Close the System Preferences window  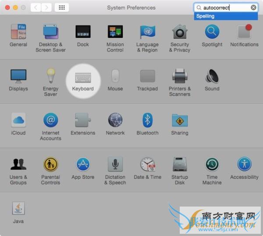pos(7,7)
